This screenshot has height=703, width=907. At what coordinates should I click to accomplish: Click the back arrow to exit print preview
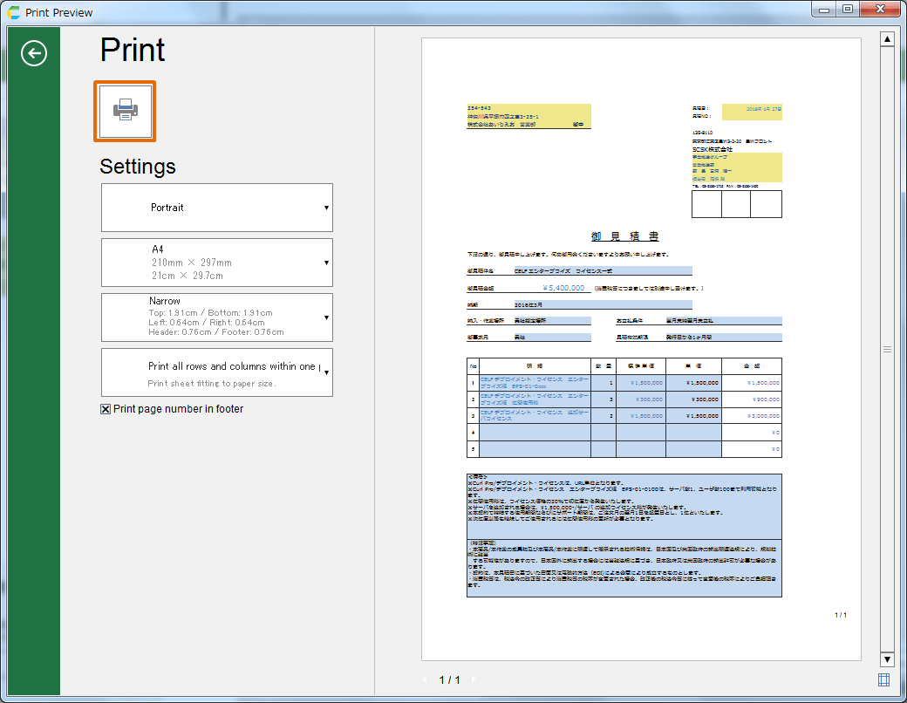[34, 54]
